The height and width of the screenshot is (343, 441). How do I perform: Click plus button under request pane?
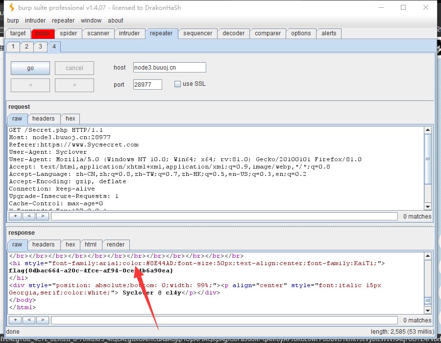16,216
